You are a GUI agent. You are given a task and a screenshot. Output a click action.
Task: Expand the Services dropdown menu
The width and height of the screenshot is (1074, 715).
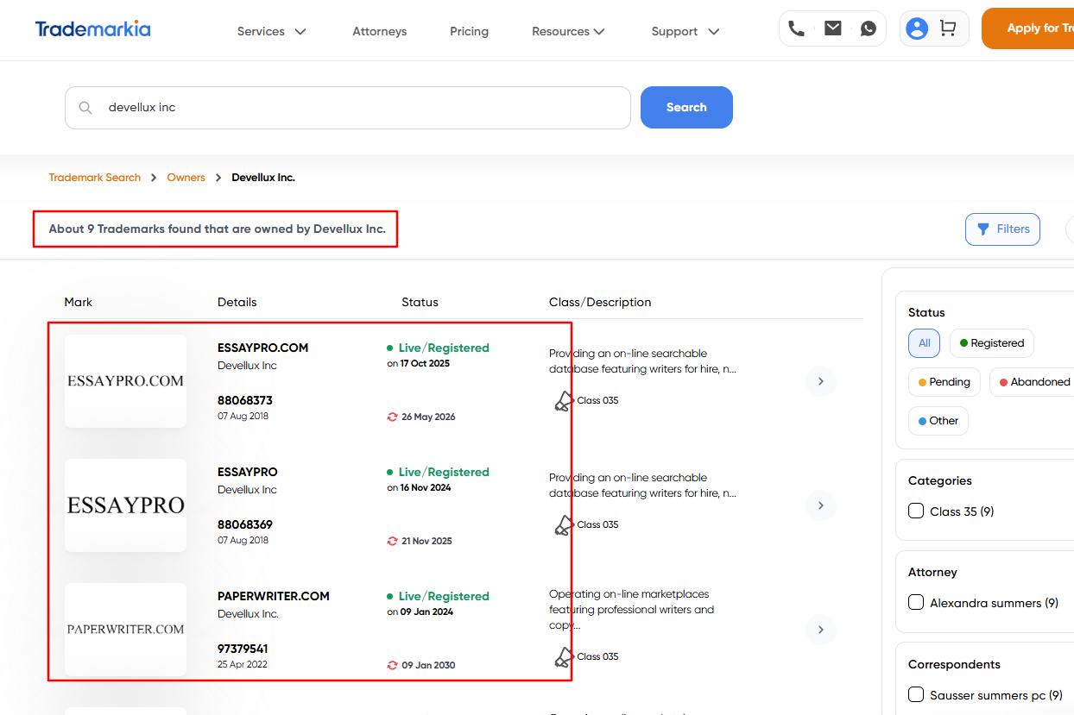click(271, 31)
